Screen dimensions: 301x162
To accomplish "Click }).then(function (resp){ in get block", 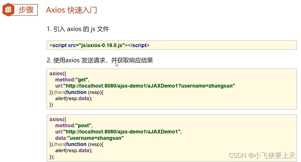I will 76,92.
